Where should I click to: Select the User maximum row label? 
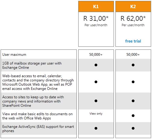point(14,55)
